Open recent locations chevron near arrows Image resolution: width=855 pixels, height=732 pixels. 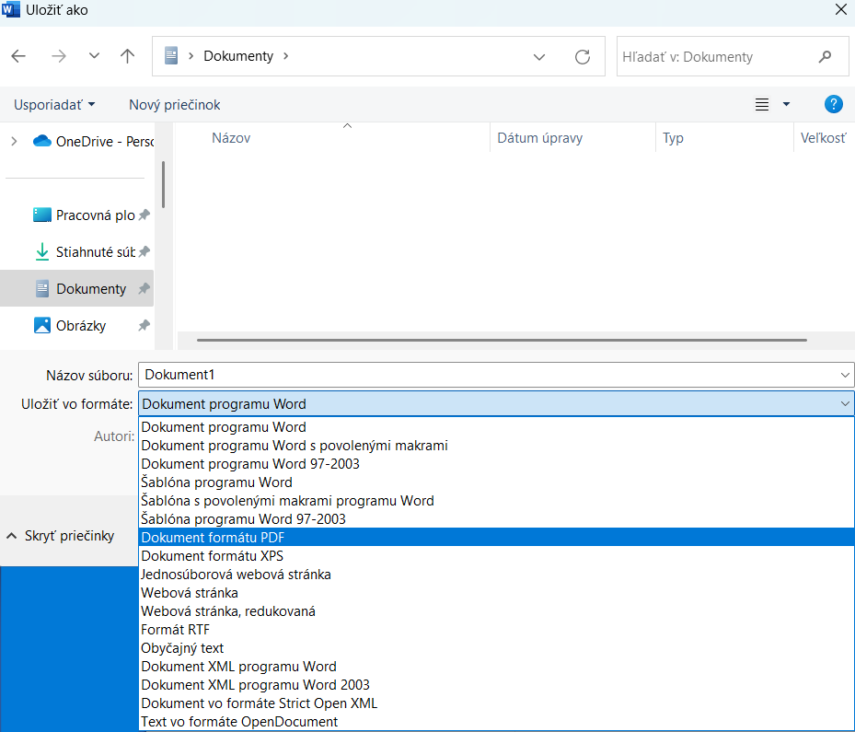click(x=94, y=55)
